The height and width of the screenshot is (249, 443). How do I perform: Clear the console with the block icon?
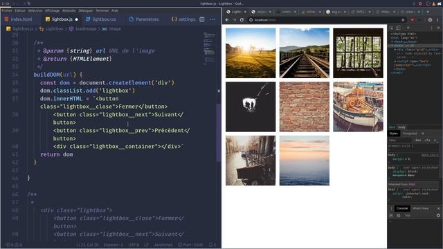click(x=399, y=215)
